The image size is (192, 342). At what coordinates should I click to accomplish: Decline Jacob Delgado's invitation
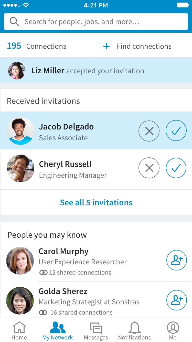[x=149, y=131]
